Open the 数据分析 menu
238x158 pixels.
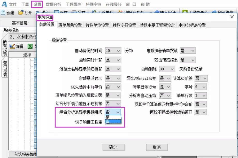pyautogui.click(x=53, y=4)
